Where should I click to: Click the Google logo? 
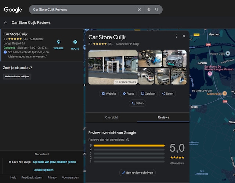point(13,10)
